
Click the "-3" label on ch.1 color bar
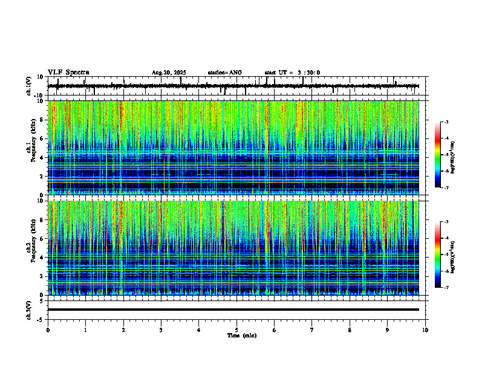coord(446,122)
